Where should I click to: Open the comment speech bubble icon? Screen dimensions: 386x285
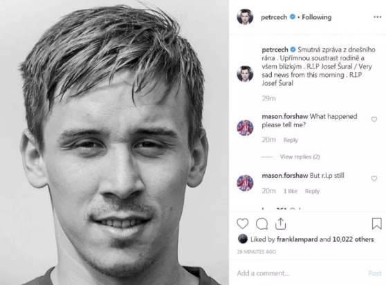click(x=261, y=223)
